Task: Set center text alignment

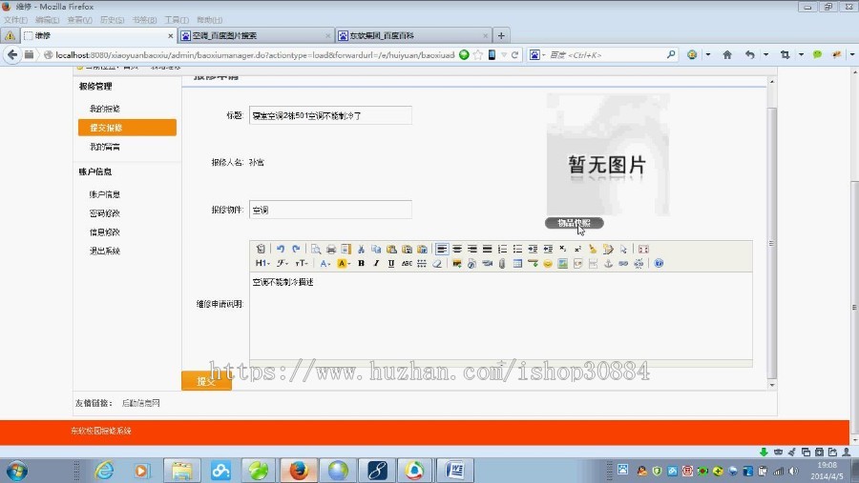Action: pyautogui.click(x=457, y=249)
